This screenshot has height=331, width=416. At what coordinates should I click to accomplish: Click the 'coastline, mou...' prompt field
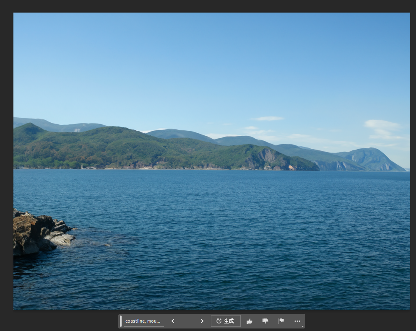click(143, 321)
